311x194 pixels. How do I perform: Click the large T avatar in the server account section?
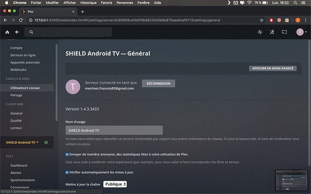pos(73,87)
